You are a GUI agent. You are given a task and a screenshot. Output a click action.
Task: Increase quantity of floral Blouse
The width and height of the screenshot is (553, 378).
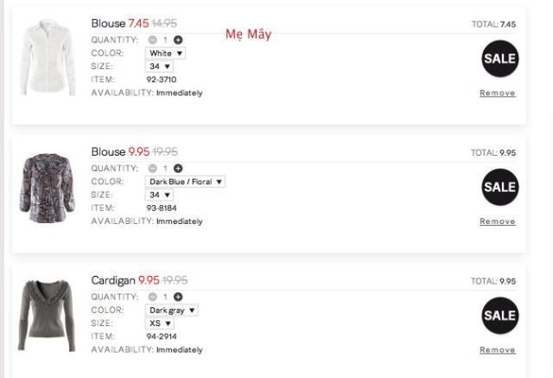coord(178,168)
